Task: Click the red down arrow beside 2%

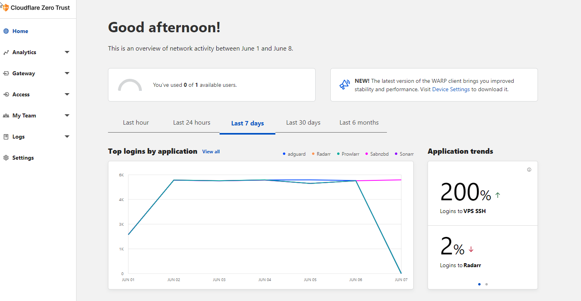Action: pyautogui.click(x=471, y=249)
